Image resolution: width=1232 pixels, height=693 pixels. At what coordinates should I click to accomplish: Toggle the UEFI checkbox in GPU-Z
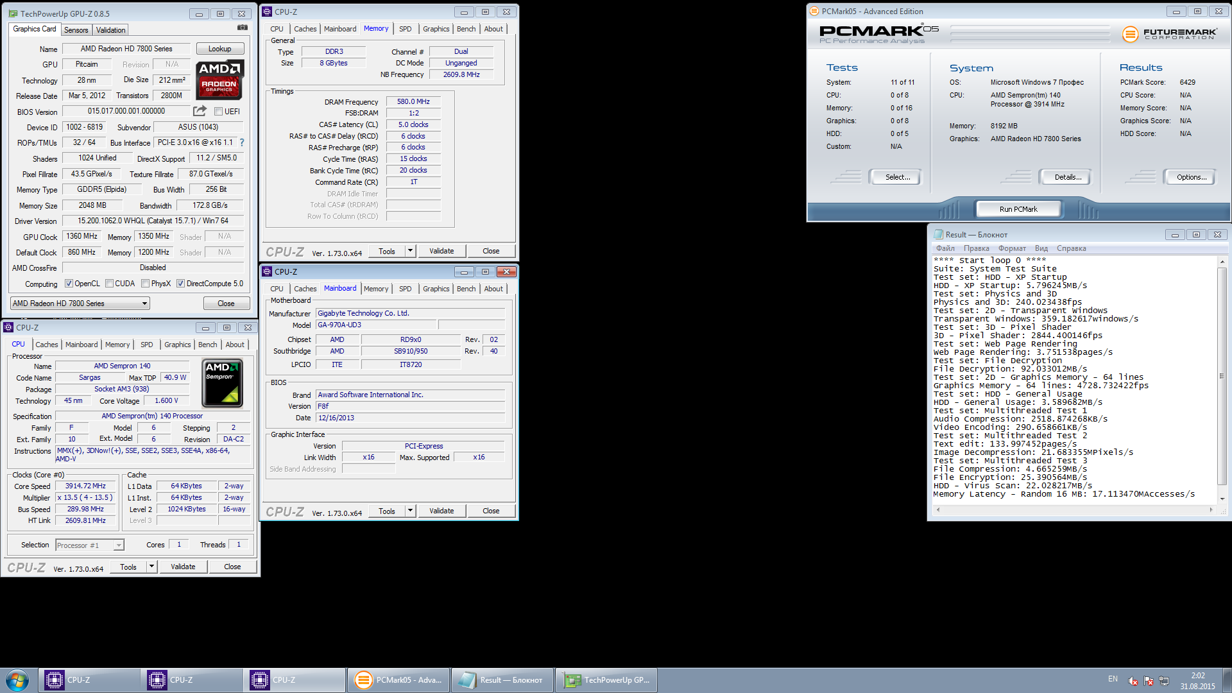[218, 112]
